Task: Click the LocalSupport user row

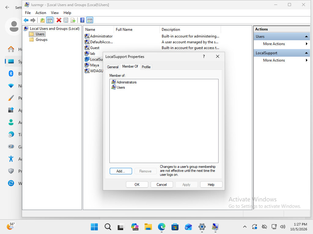Action: click(94, 59)
